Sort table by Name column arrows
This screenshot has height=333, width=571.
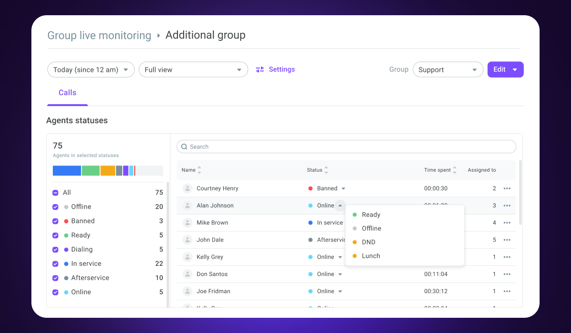coord(199,170)
